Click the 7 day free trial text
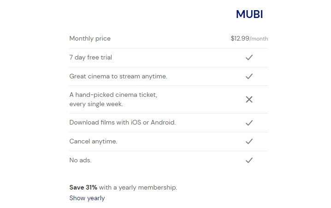Viewport: 331px width, 208px height. [90, 58]
